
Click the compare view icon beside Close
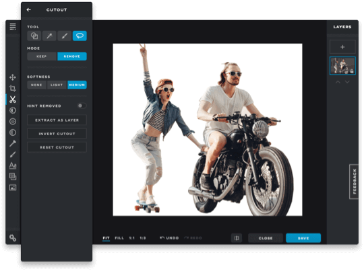(x=237, y=238)
